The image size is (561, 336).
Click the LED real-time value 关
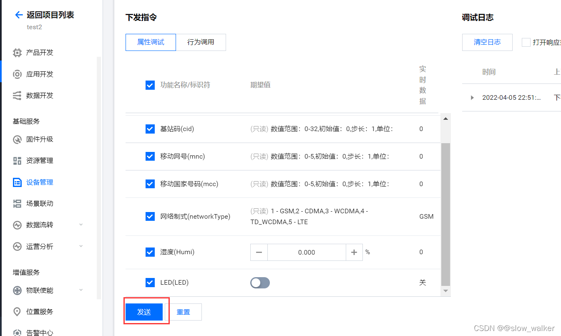[423, 283]
